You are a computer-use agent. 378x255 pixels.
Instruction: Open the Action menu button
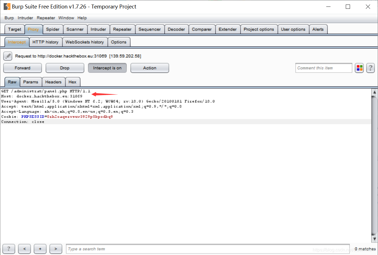click(150, 68)
